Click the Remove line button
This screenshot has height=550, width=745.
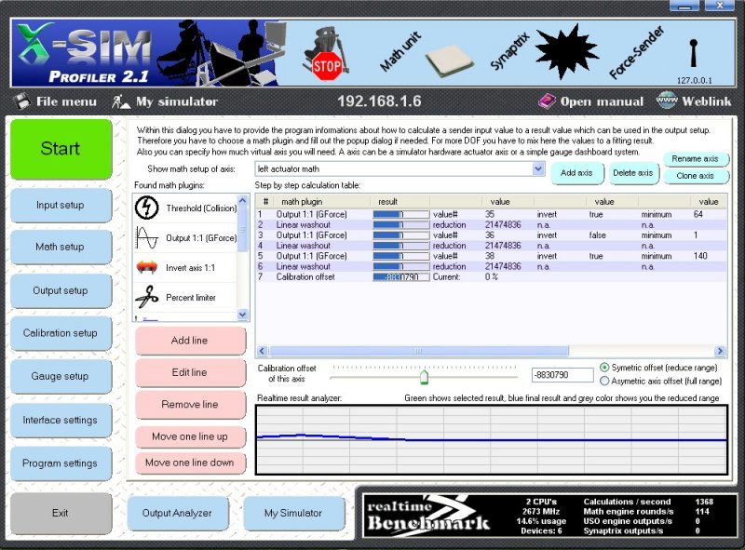[x=190, y=404]
